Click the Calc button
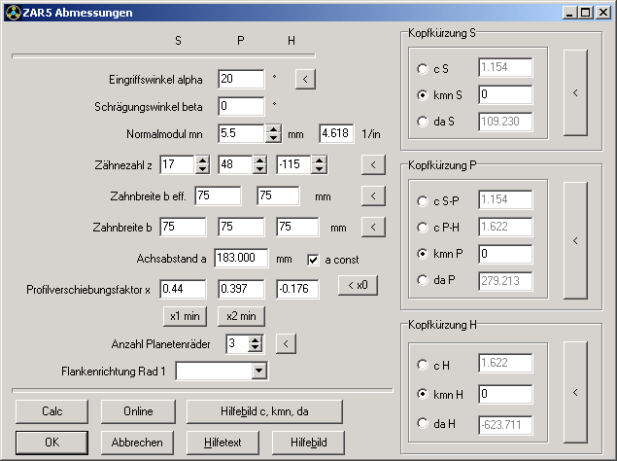617x461 pixels. [x=51, y=411]
